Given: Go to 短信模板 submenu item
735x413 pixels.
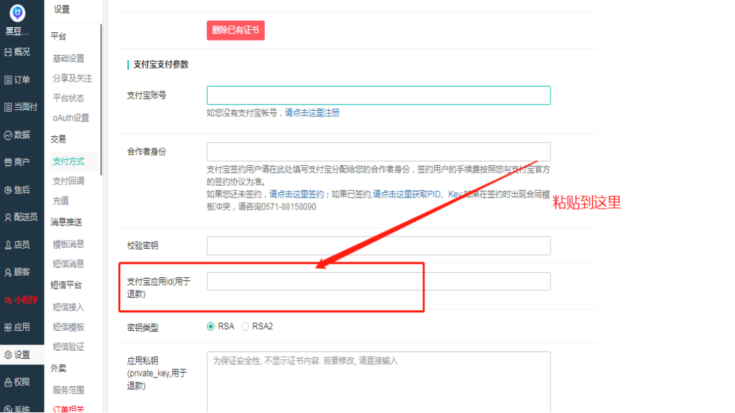Looking at the screenshot, I should coord(69,327).
